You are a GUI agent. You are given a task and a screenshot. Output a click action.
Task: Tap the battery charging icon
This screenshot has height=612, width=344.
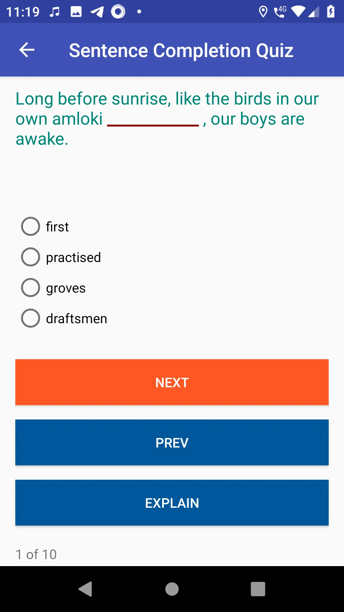(x=331, y=12)
